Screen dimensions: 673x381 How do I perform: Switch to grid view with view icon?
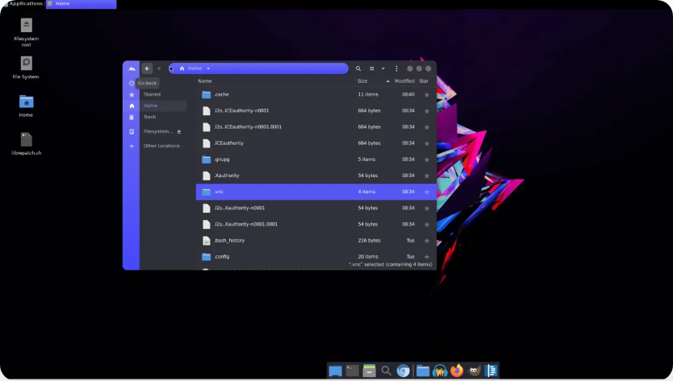[372, 68]
